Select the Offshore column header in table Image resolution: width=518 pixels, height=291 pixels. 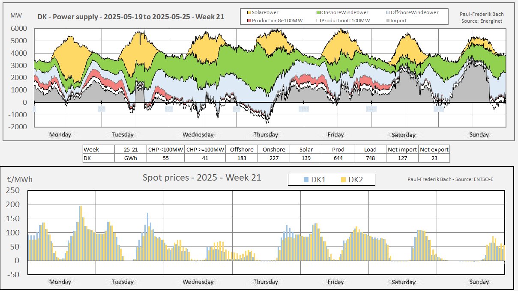(x=241, y=149)
